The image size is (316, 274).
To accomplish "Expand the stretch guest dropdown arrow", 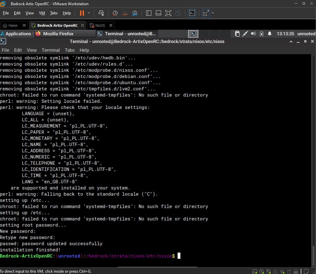I will pos(213,13).
